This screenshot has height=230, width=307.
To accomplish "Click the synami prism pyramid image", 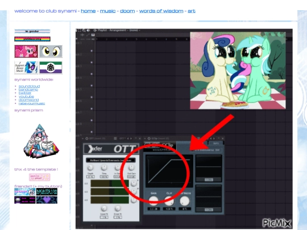I will click(x=41, y=141).
